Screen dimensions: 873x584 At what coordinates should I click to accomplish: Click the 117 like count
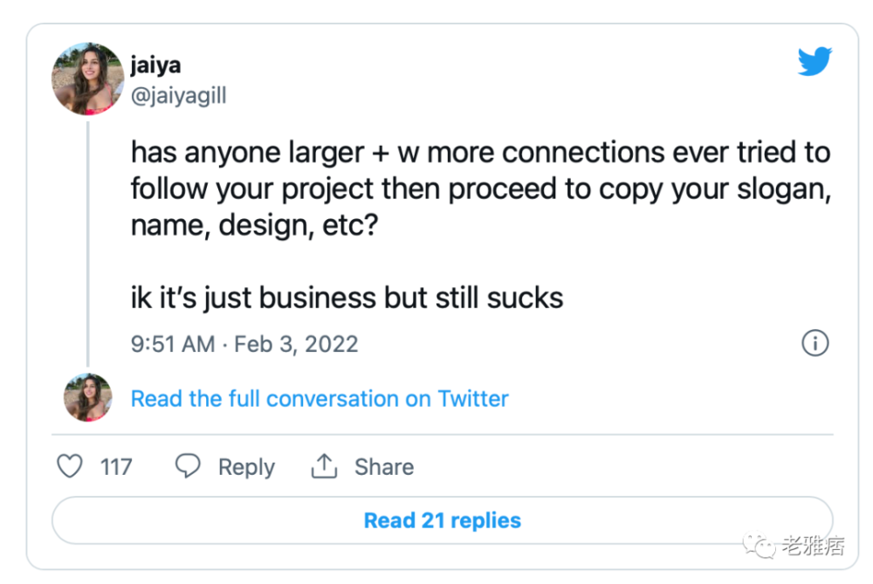[x=116, y=467]
